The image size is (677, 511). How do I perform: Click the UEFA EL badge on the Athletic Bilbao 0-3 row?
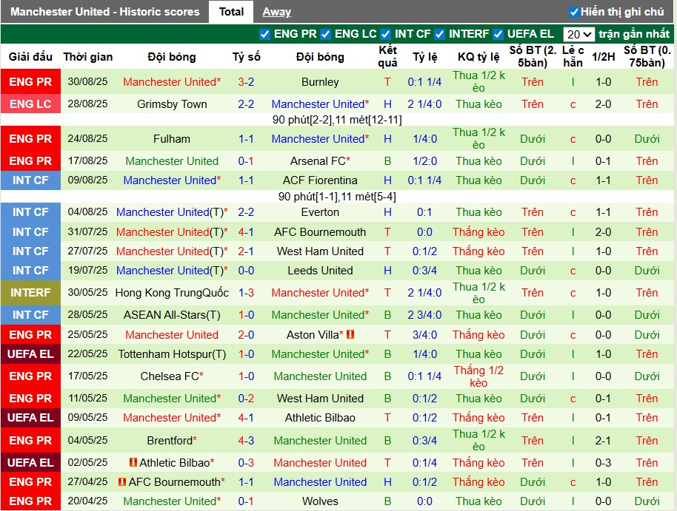click(x=30, y=461)
